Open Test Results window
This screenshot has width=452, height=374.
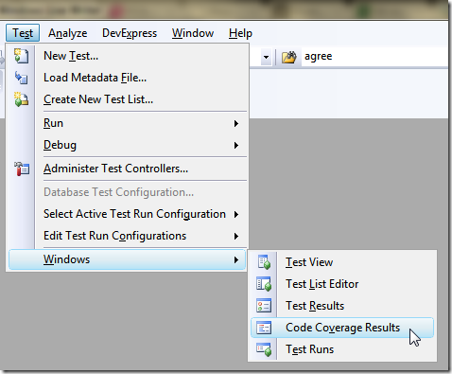click(342, 306)
